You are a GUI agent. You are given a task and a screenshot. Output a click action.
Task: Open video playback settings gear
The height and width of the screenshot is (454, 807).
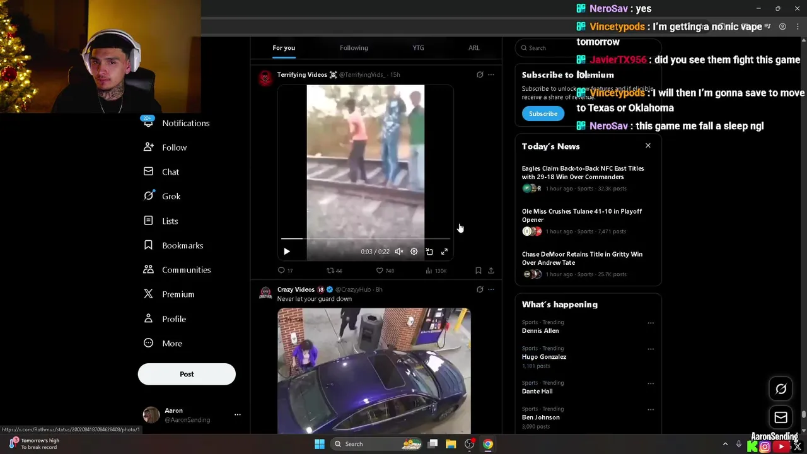[x=414, y=252]
